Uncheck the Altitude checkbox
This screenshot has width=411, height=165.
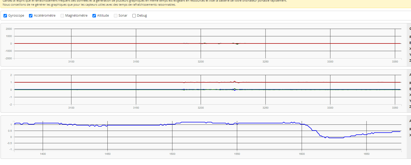94,16
